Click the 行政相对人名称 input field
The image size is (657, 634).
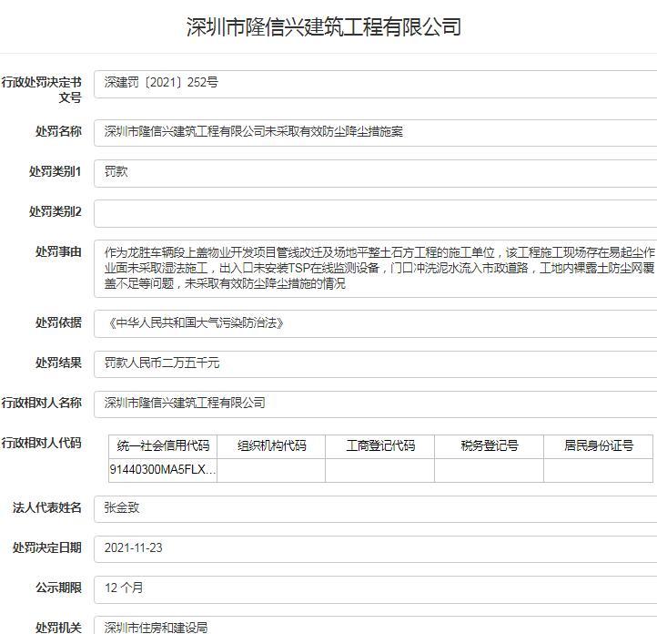[x=376, y=404]
